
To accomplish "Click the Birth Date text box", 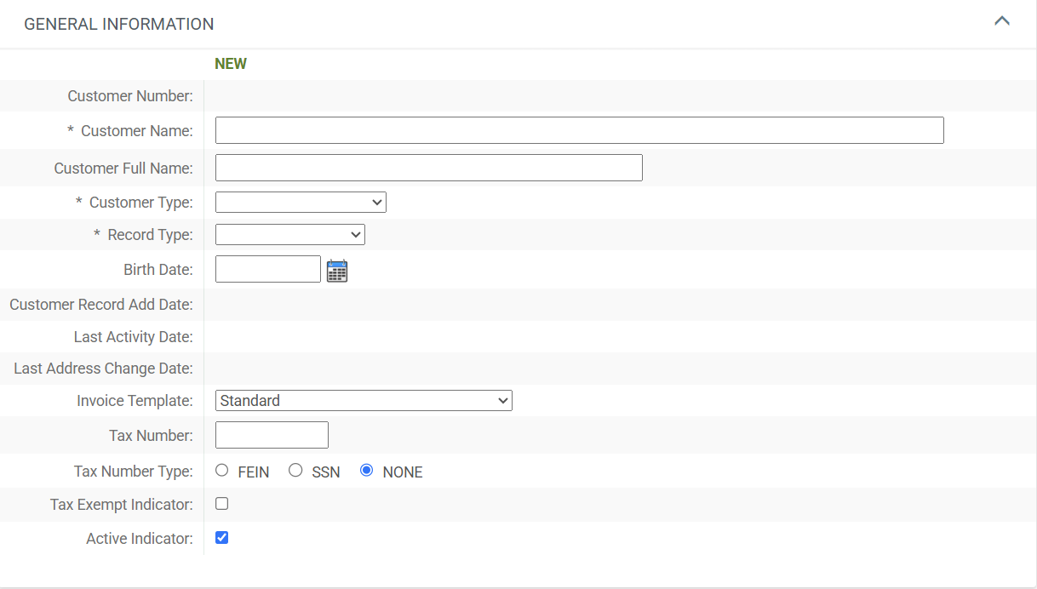I will [267, 268].
